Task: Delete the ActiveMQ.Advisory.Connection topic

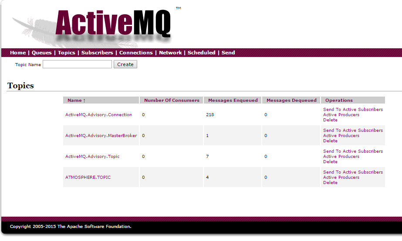Action: point(330,120)
